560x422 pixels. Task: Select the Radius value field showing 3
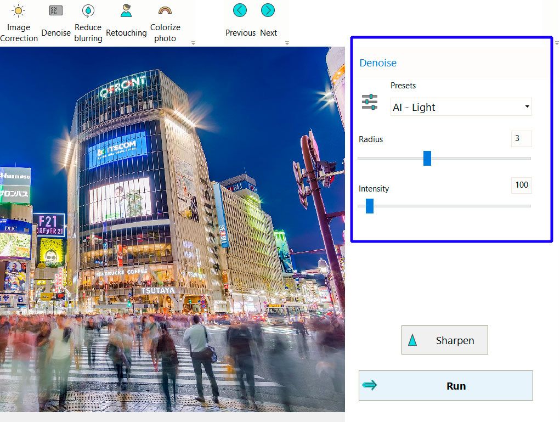[x=522, y=138]
